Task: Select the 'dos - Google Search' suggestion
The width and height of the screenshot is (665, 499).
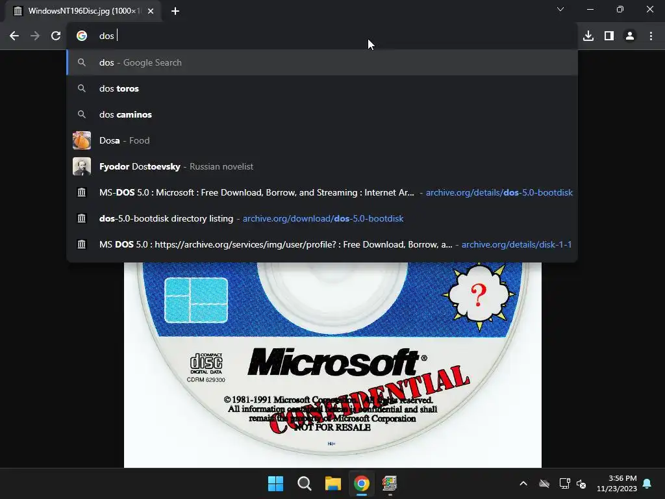Action: click(x=322, y=62)
